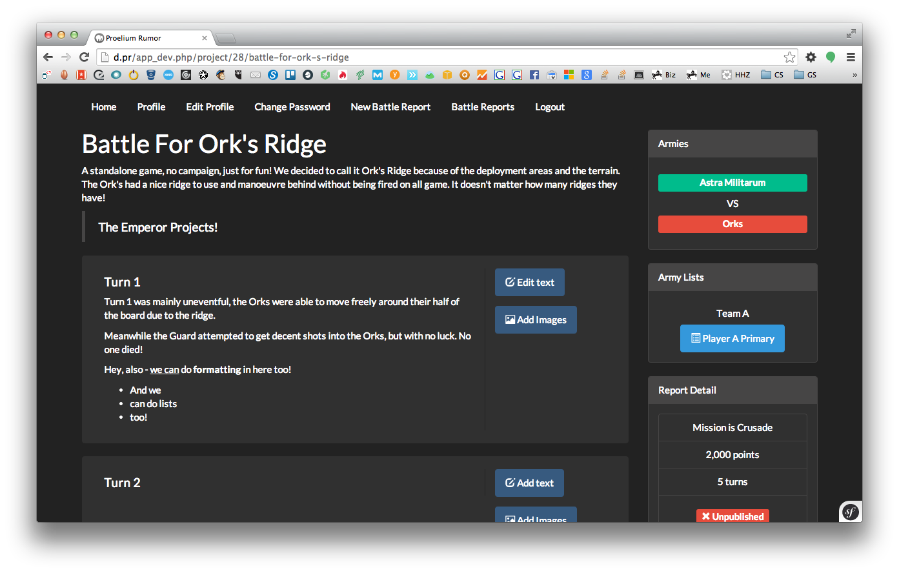Click the green balloon extension icon
899x573 pixels.
coord(831,57)
